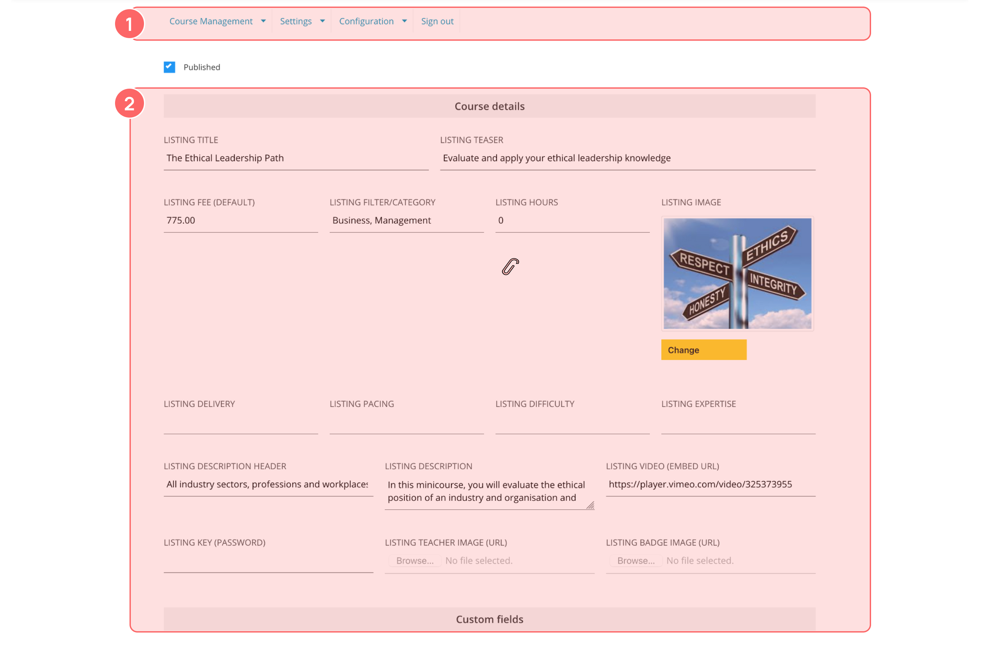Click the Listing Expertise field

738,422
